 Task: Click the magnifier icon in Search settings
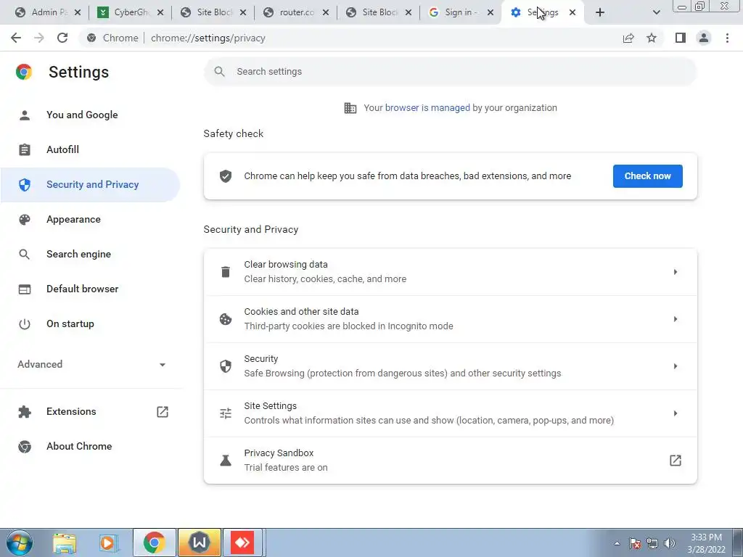219,72
